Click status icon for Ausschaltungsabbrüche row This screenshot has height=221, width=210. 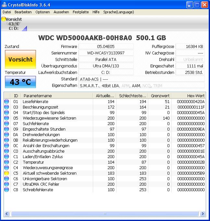[x=6, y=151]
